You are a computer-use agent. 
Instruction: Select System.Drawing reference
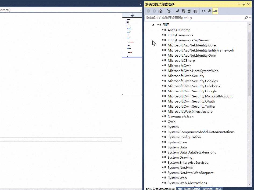pos(180,157)
